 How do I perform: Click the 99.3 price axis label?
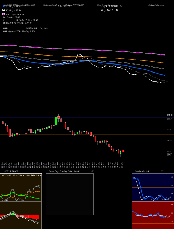coord(169,130)
